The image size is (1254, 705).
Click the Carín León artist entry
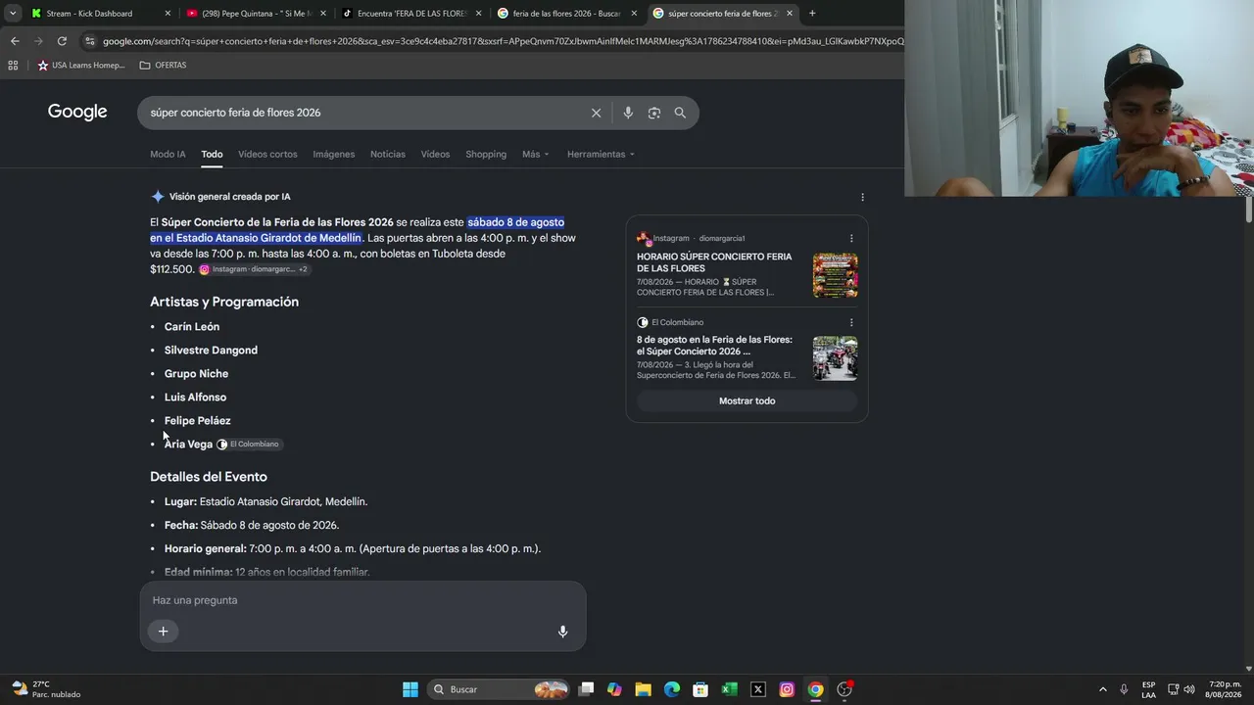192,327
